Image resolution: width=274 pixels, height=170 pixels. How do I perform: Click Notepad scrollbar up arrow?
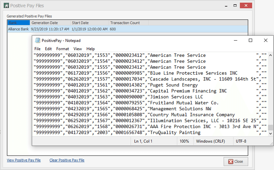click(270, 55)
